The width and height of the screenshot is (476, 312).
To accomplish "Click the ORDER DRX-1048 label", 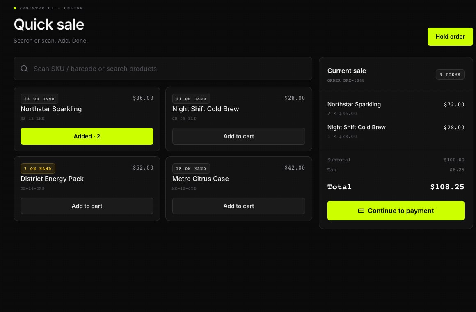I will 346,80.
